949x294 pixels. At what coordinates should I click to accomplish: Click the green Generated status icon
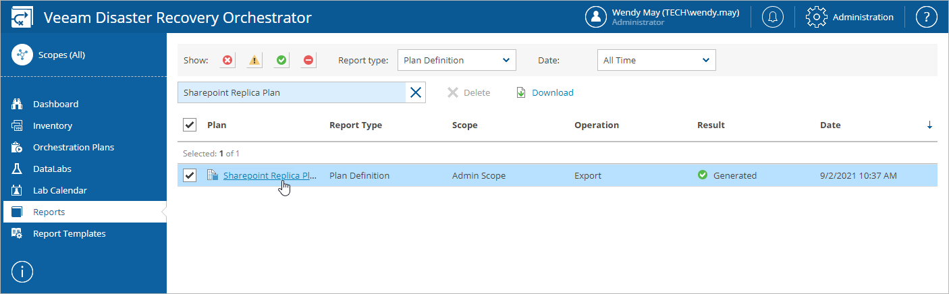[703, 175]
